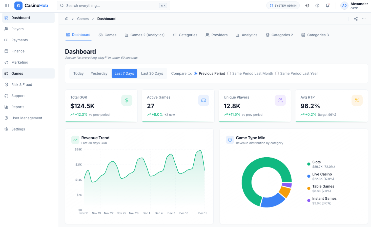Viewport: 371px width, 227px height.
Task: Collapse the sidebar panel icon
Action: pyautogui.click(x=7, y=6)
